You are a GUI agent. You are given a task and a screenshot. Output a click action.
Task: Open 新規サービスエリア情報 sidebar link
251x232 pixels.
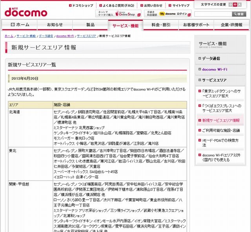(x=221, y=120)
